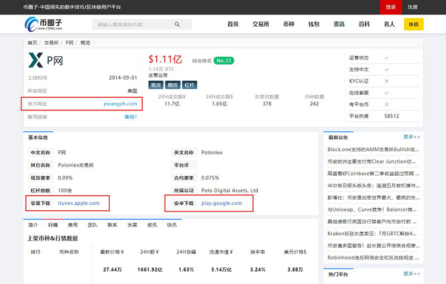Switch to the 团队 tab

[93, 225]
